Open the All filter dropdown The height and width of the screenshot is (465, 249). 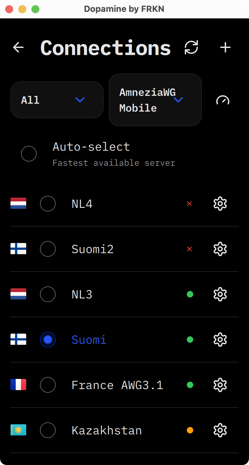coord(57,100)
